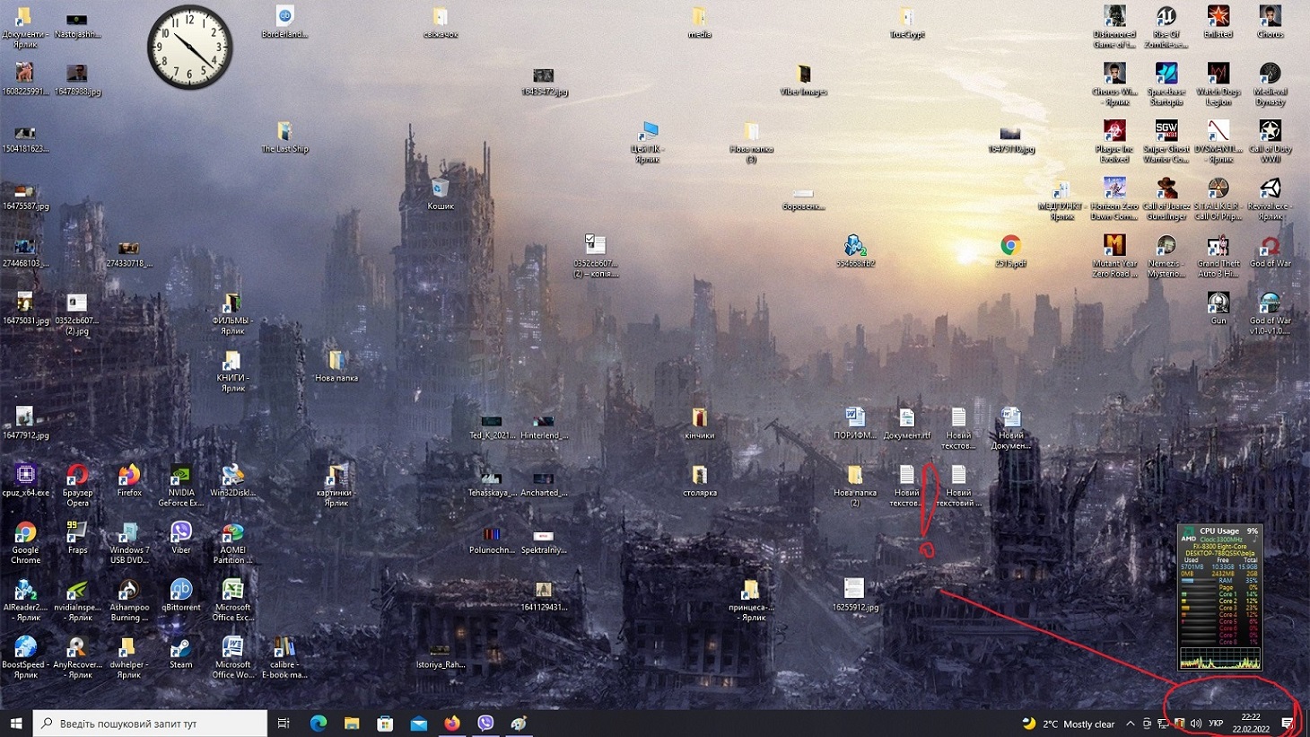Open the Windows Start menu

tap(16, 724)
